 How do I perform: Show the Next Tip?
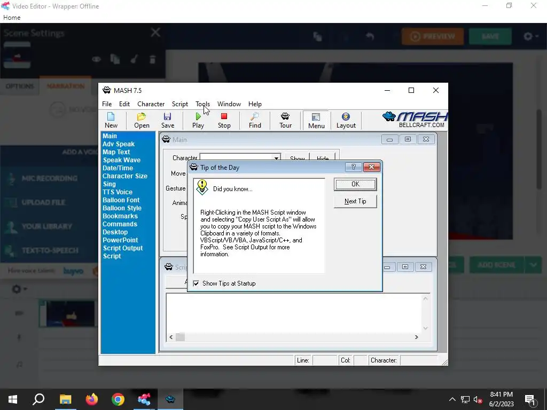tap(355, 201)
